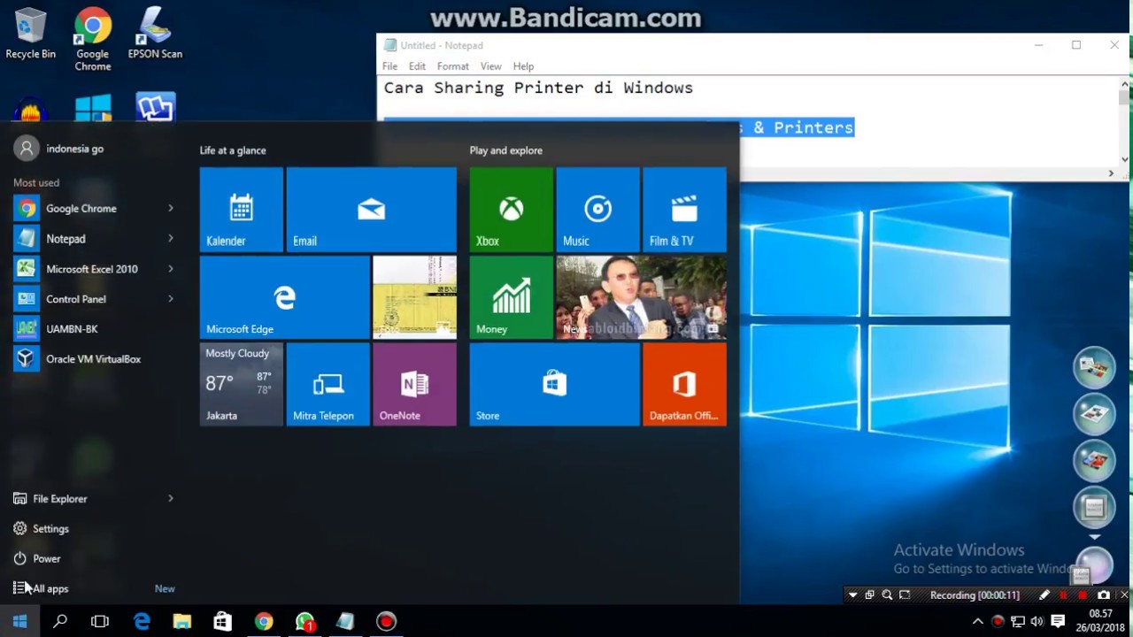Click Notepad horizontal scrollbar right arrow
1133x637 pixels.
pyautogui.click(x=1111, y=173)
